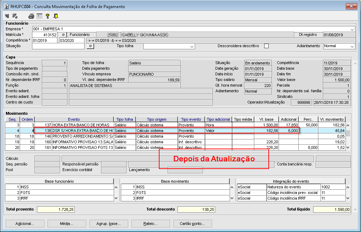
Task: Open the Tipo folha dropdown
Action: [192, 46]
